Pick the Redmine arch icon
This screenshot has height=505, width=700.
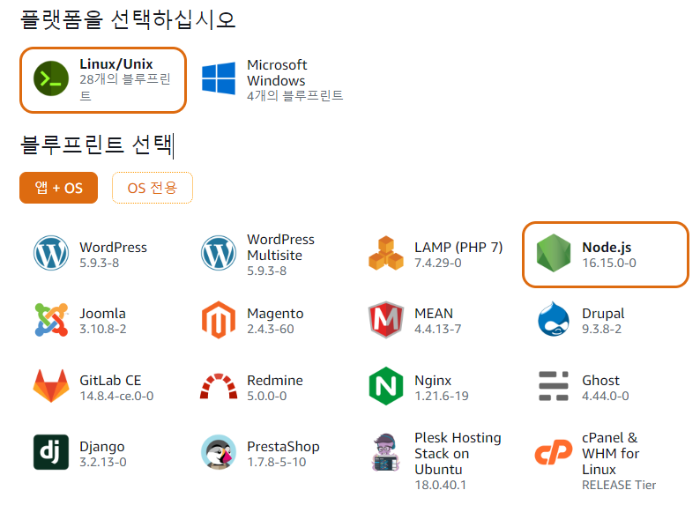pos(219,386)
